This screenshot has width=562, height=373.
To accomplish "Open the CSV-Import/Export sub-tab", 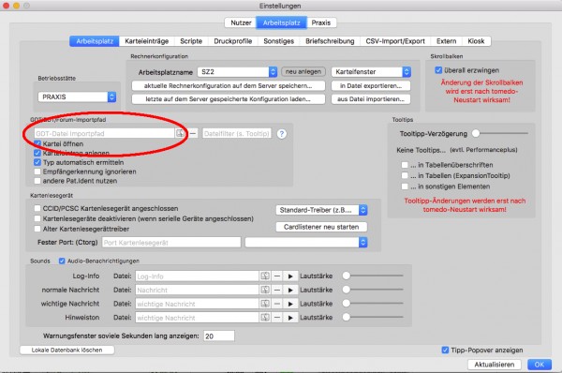I will (x=395, y=41).
